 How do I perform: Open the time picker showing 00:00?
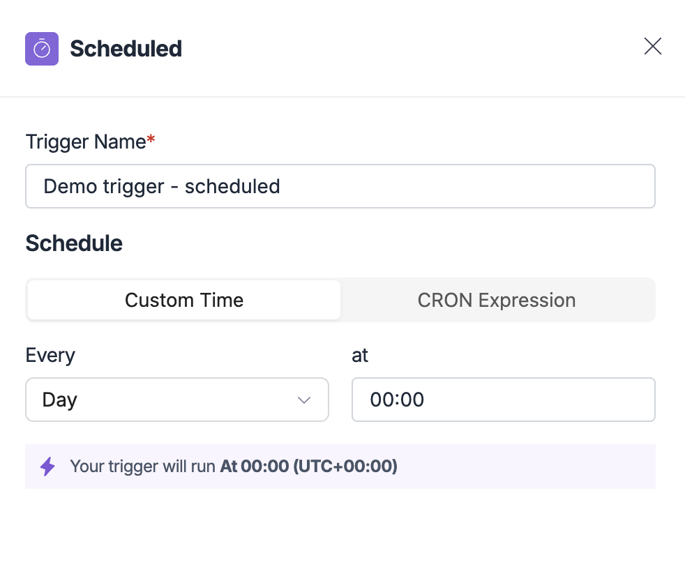point(503,400)
